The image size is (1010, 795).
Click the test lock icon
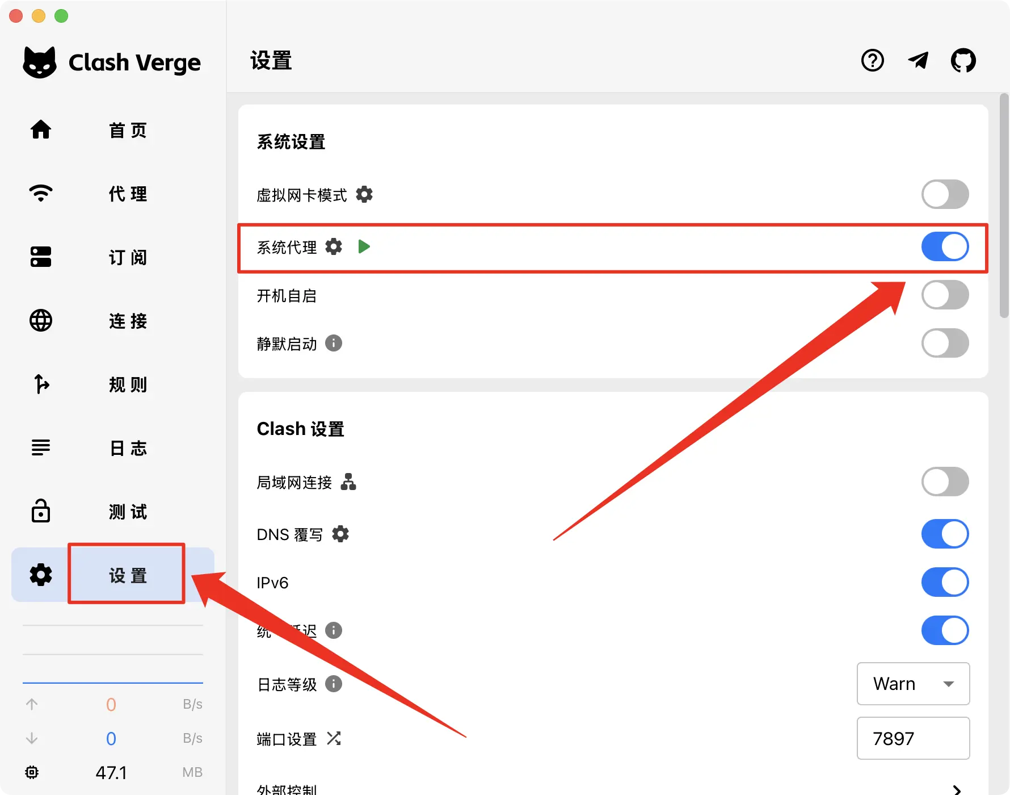(41, 511)
